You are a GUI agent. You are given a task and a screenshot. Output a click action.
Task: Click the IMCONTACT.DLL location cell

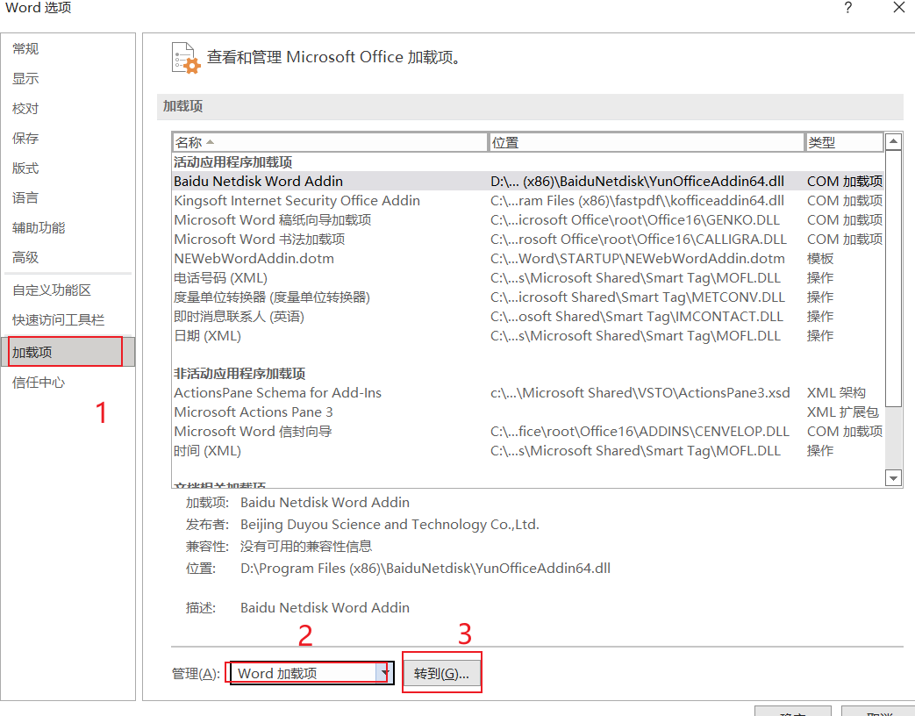point(637,316)
